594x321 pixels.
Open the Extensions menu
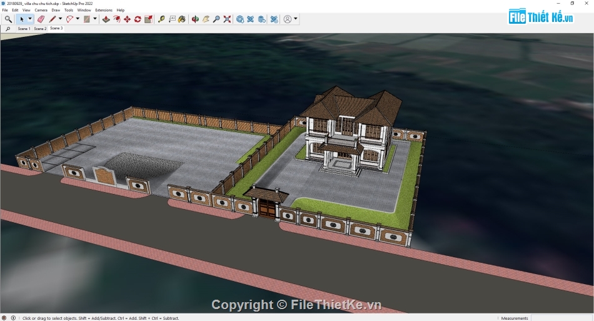pos(104,10)
